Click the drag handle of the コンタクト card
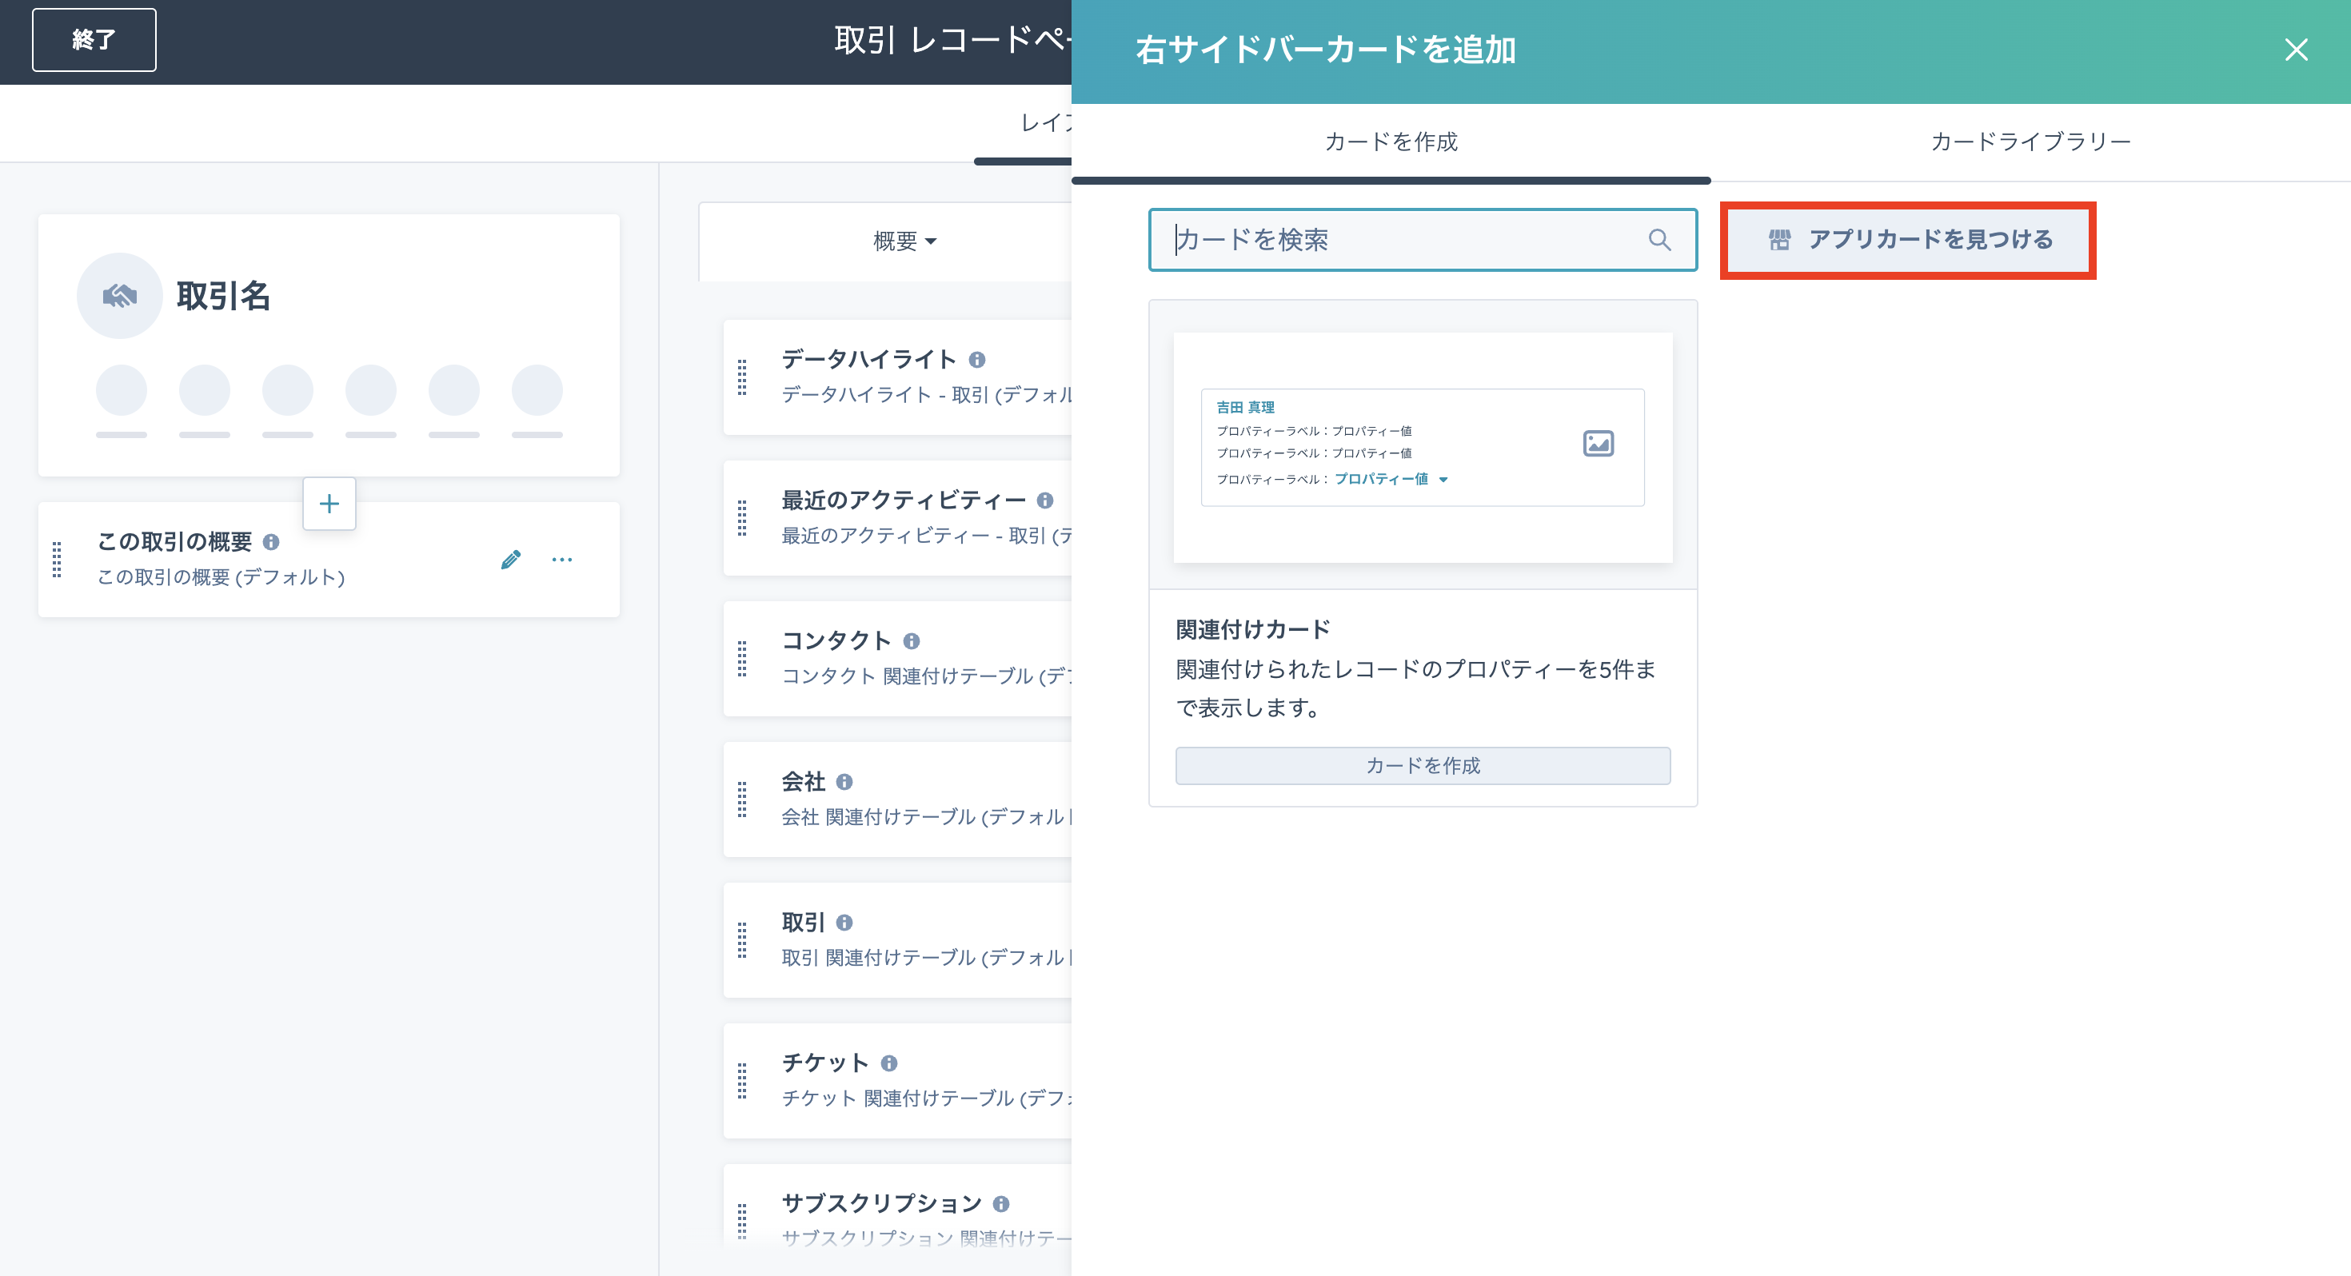This screenshot has height=1276, width=2351. click(x=742, y=658)
